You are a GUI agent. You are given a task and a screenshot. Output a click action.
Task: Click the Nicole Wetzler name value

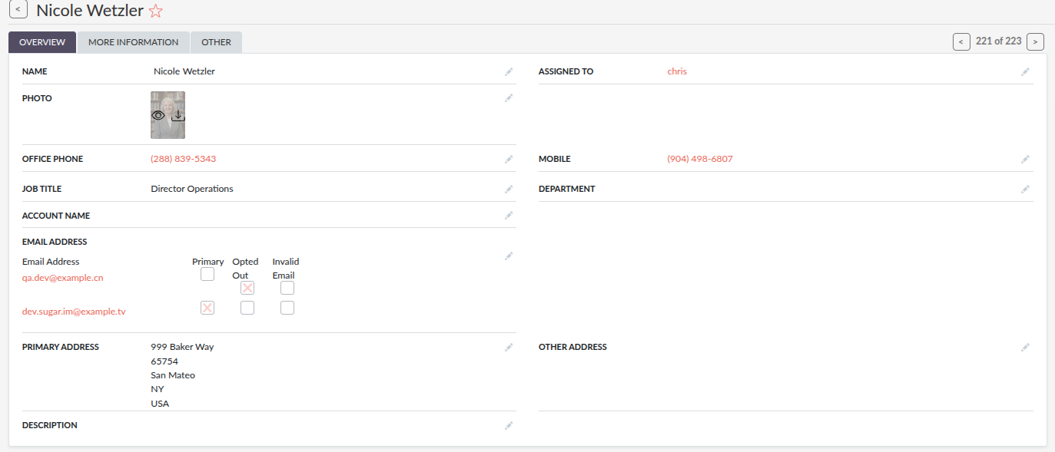(184, 71)
